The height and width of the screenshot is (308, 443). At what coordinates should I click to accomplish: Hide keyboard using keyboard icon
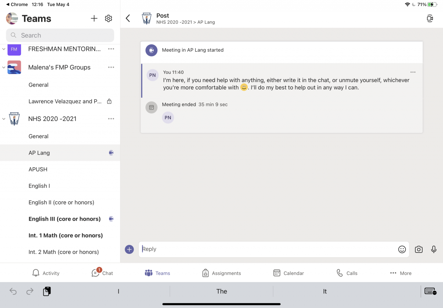[430, 291]
